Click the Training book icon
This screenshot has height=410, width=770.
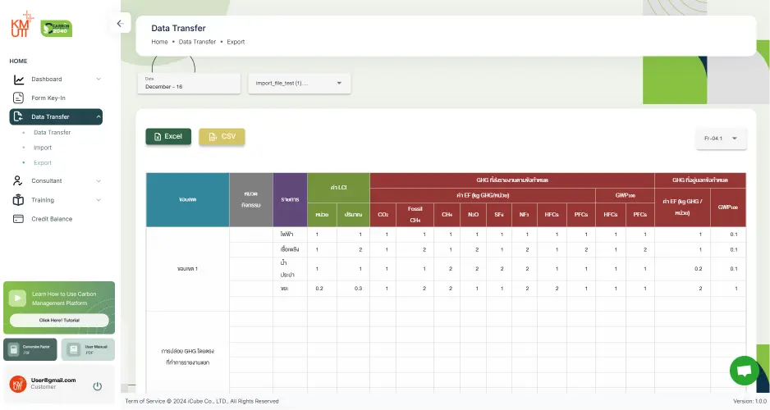tap(18, 200)
